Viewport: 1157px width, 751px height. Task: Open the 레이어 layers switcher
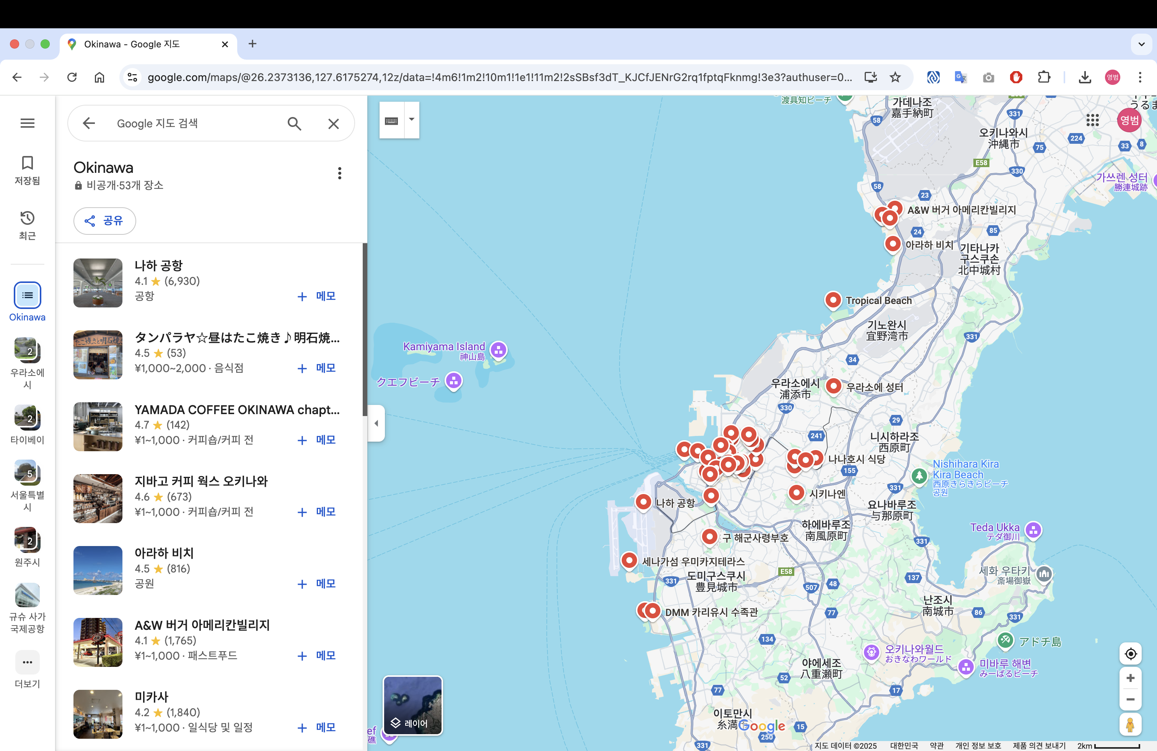[x=413, y=705]
